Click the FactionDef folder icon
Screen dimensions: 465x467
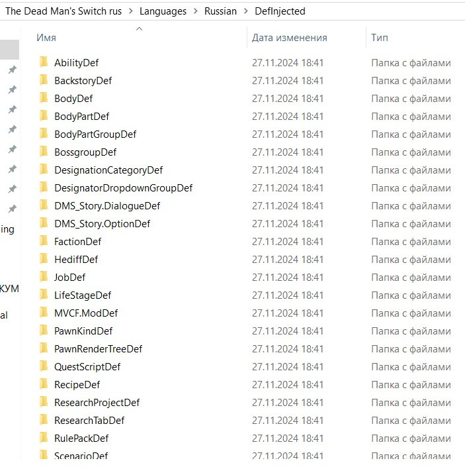tap(44, 240)
